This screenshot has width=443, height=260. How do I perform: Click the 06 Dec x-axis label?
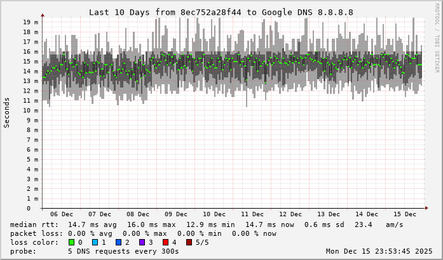point(62,214)
